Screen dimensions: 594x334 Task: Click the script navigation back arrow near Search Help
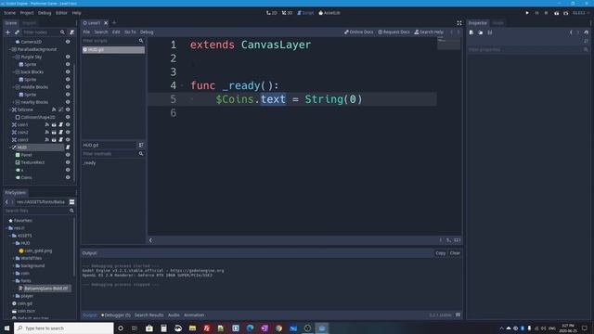(451, 32)
